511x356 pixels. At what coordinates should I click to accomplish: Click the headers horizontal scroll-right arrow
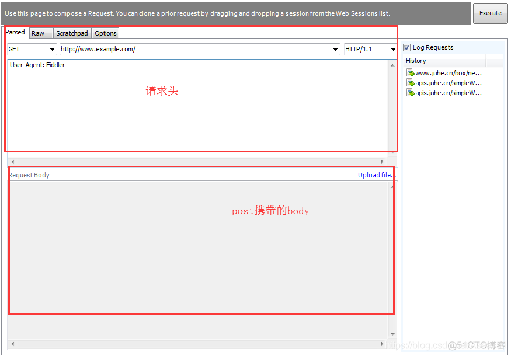pyautogui.click(x=383, y=162)
